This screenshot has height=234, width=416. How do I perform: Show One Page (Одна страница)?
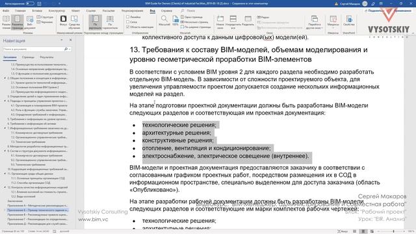click(x=192, y=17)
